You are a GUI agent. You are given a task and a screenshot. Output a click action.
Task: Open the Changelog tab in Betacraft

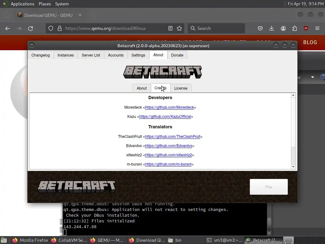pos(41,55)
